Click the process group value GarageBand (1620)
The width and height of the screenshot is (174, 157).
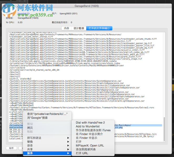click(x=28, y=18)
